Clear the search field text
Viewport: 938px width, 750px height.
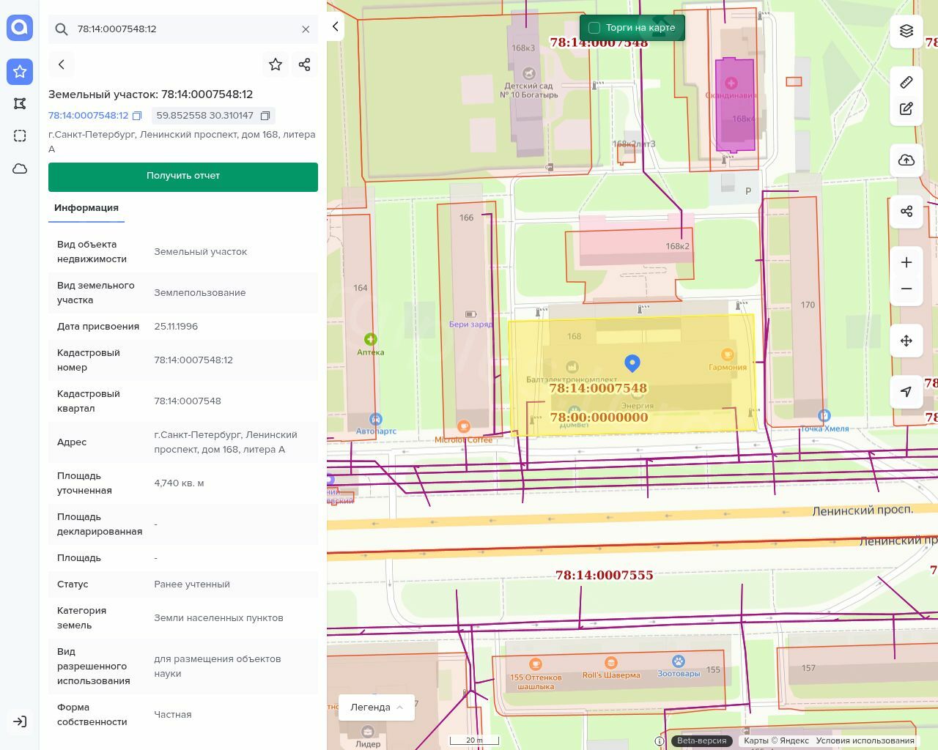click(x=306, y=29)
